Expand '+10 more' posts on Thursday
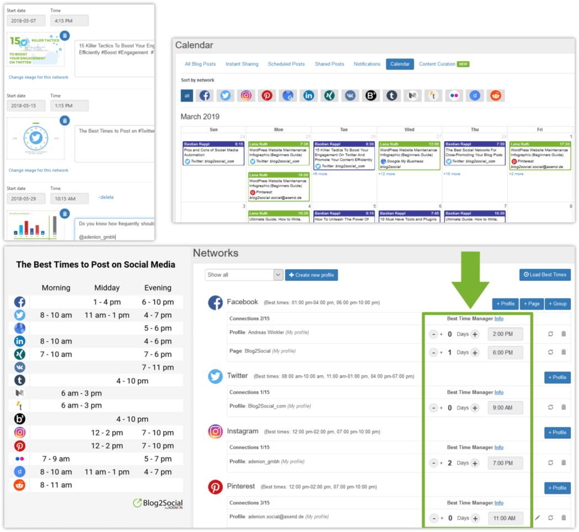 pyautogui.click(x=452, y=174)
